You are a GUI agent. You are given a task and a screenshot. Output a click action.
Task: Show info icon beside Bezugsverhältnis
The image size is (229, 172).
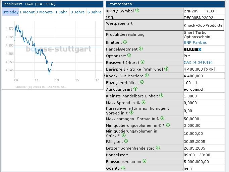tap(142, 82)
